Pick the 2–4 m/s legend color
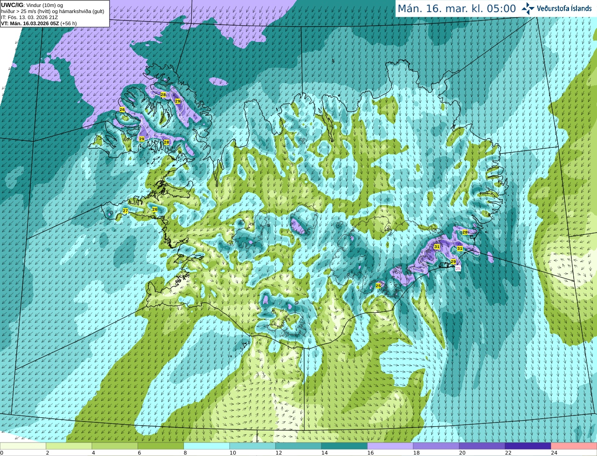This screenshot has width=597, height=456. [x=69, y=446]
